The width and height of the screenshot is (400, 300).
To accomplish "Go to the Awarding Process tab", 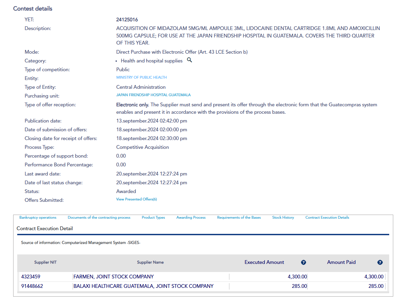I will pos(191,218).
